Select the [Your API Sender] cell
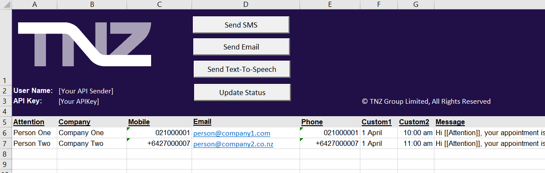The width and height of the screenshot is (545, 173). pyautogui.click(x=86, y=91)
